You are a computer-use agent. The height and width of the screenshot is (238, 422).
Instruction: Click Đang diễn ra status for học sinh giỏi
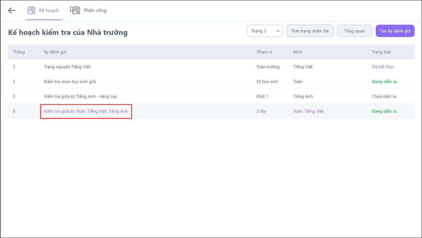(384, 81)
